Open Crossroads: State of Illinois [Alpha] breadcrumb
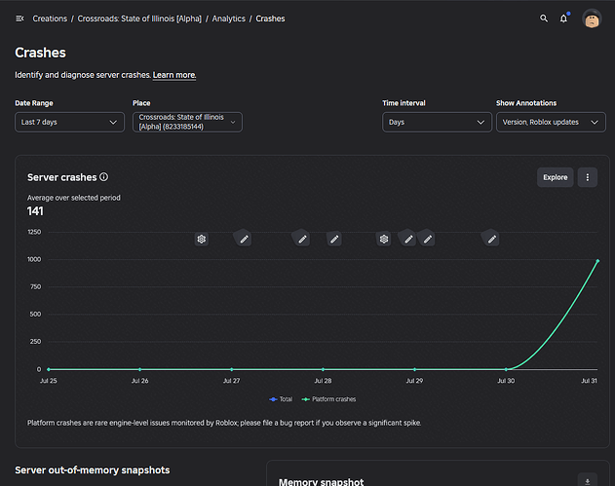Image resolution: width=615 pixels, height=486 pixels. coord(139,19)
